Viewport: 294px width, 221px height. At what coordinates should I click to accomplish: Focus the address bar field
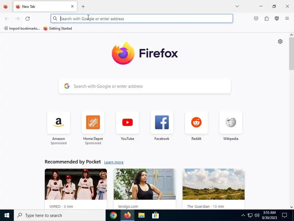[142, 19]
